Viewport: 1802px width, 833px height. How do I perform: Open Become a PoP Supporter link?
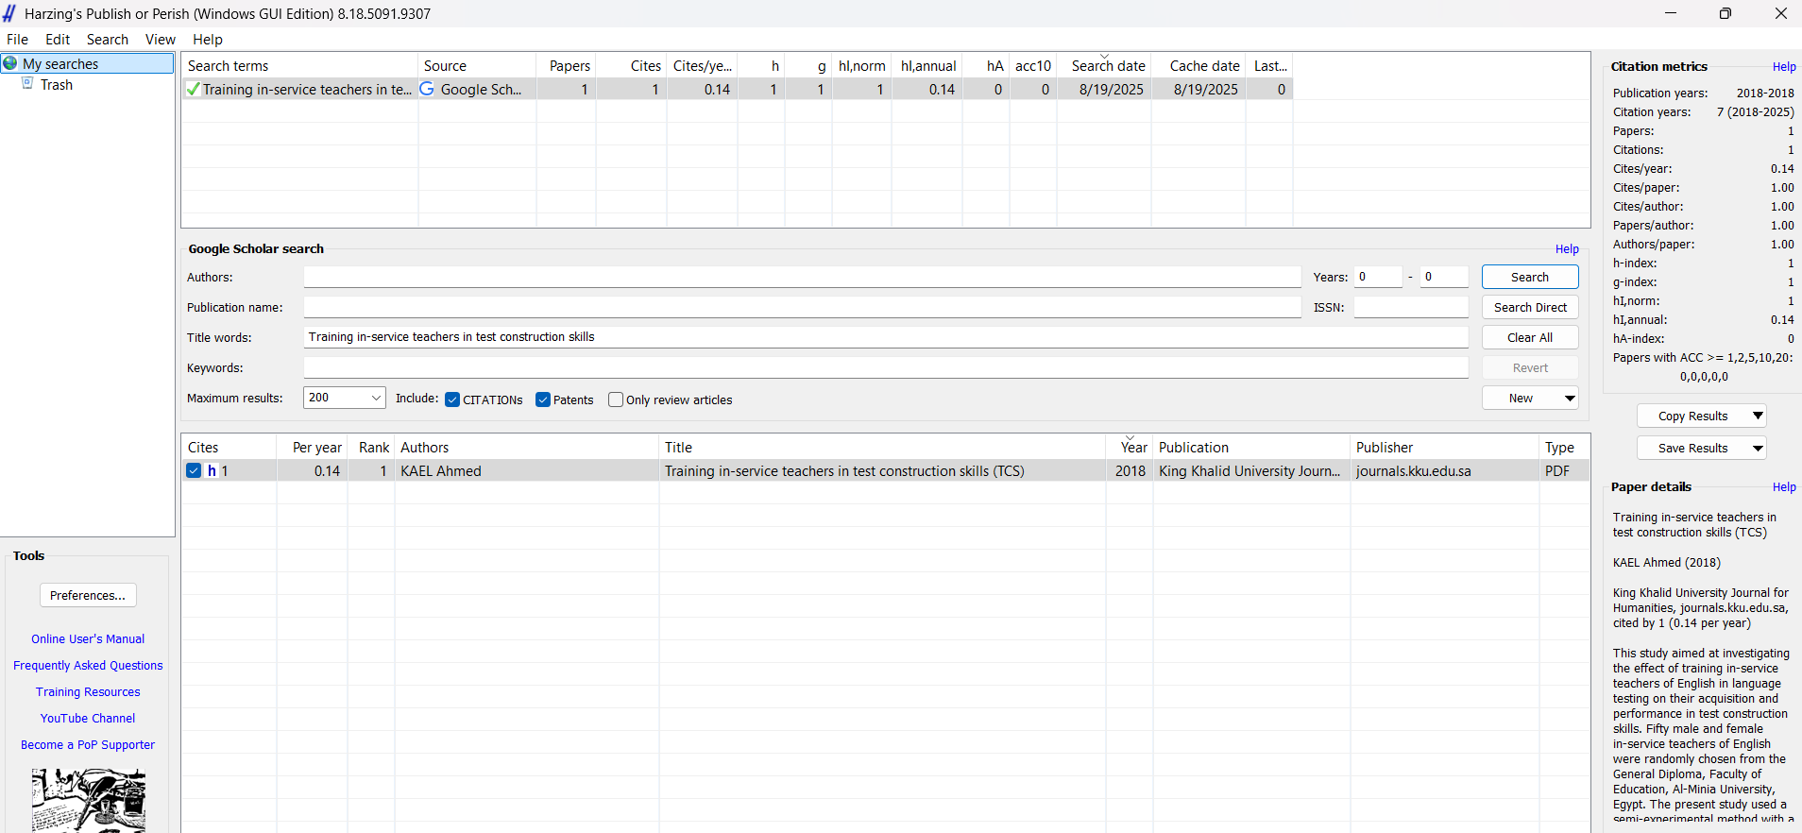(88, 744)
